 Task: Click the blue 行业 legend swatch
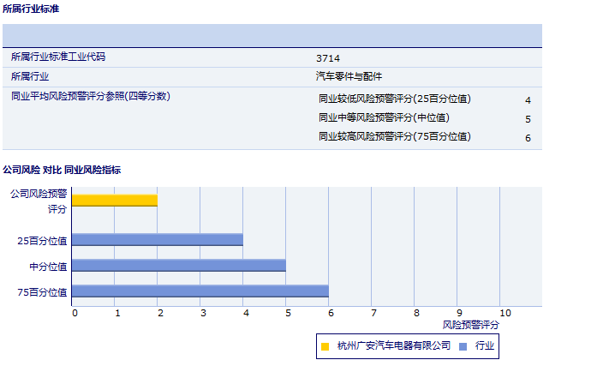pos(463,346)
